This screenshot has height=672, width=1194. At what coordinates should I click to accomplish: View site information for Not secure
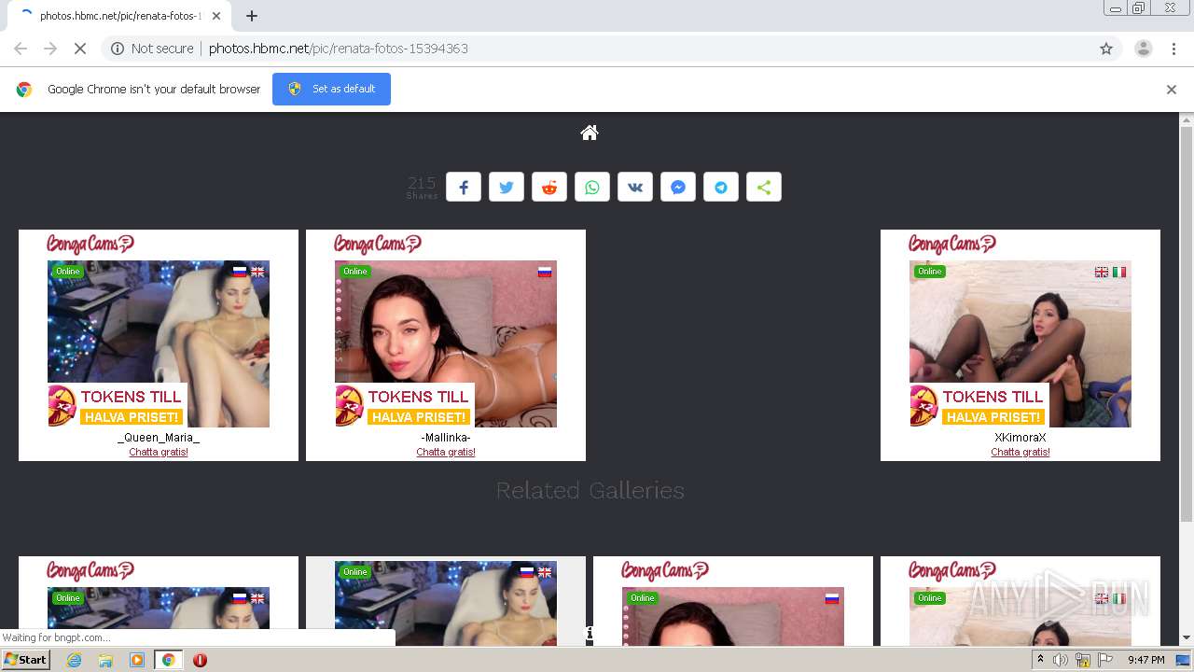click(152, 49)
